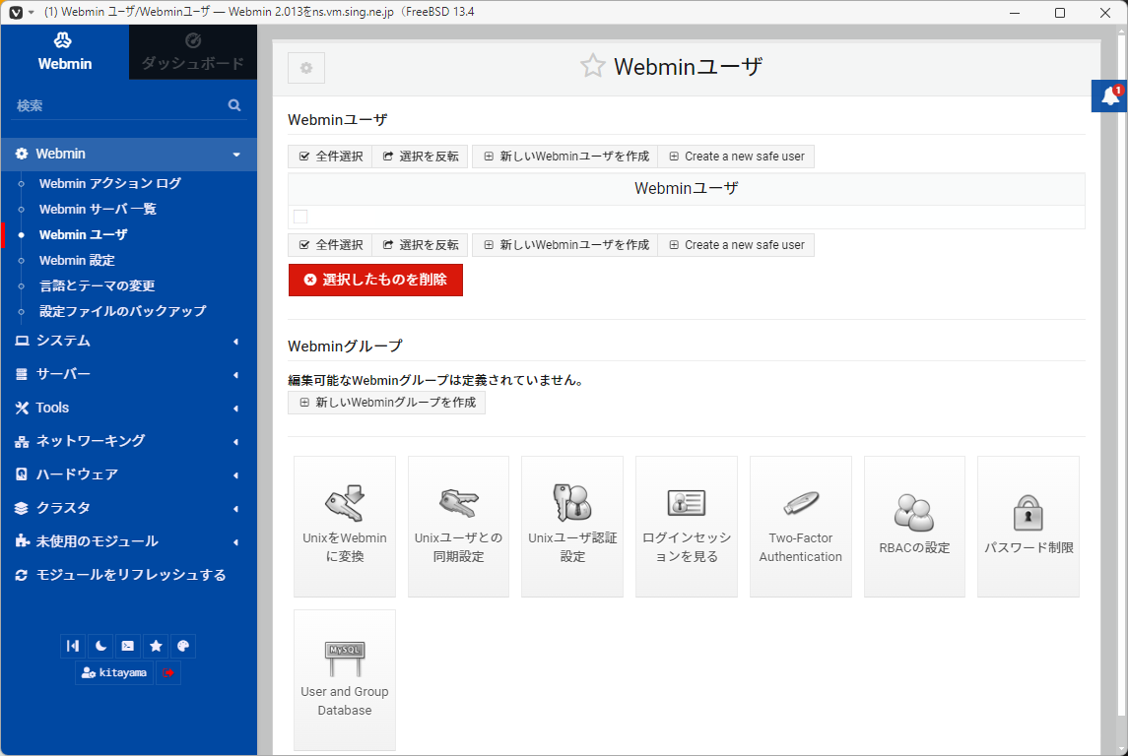Create a new Webmin group
The height and width of the screenshot is (756, 1128).
tap(386, 403)
